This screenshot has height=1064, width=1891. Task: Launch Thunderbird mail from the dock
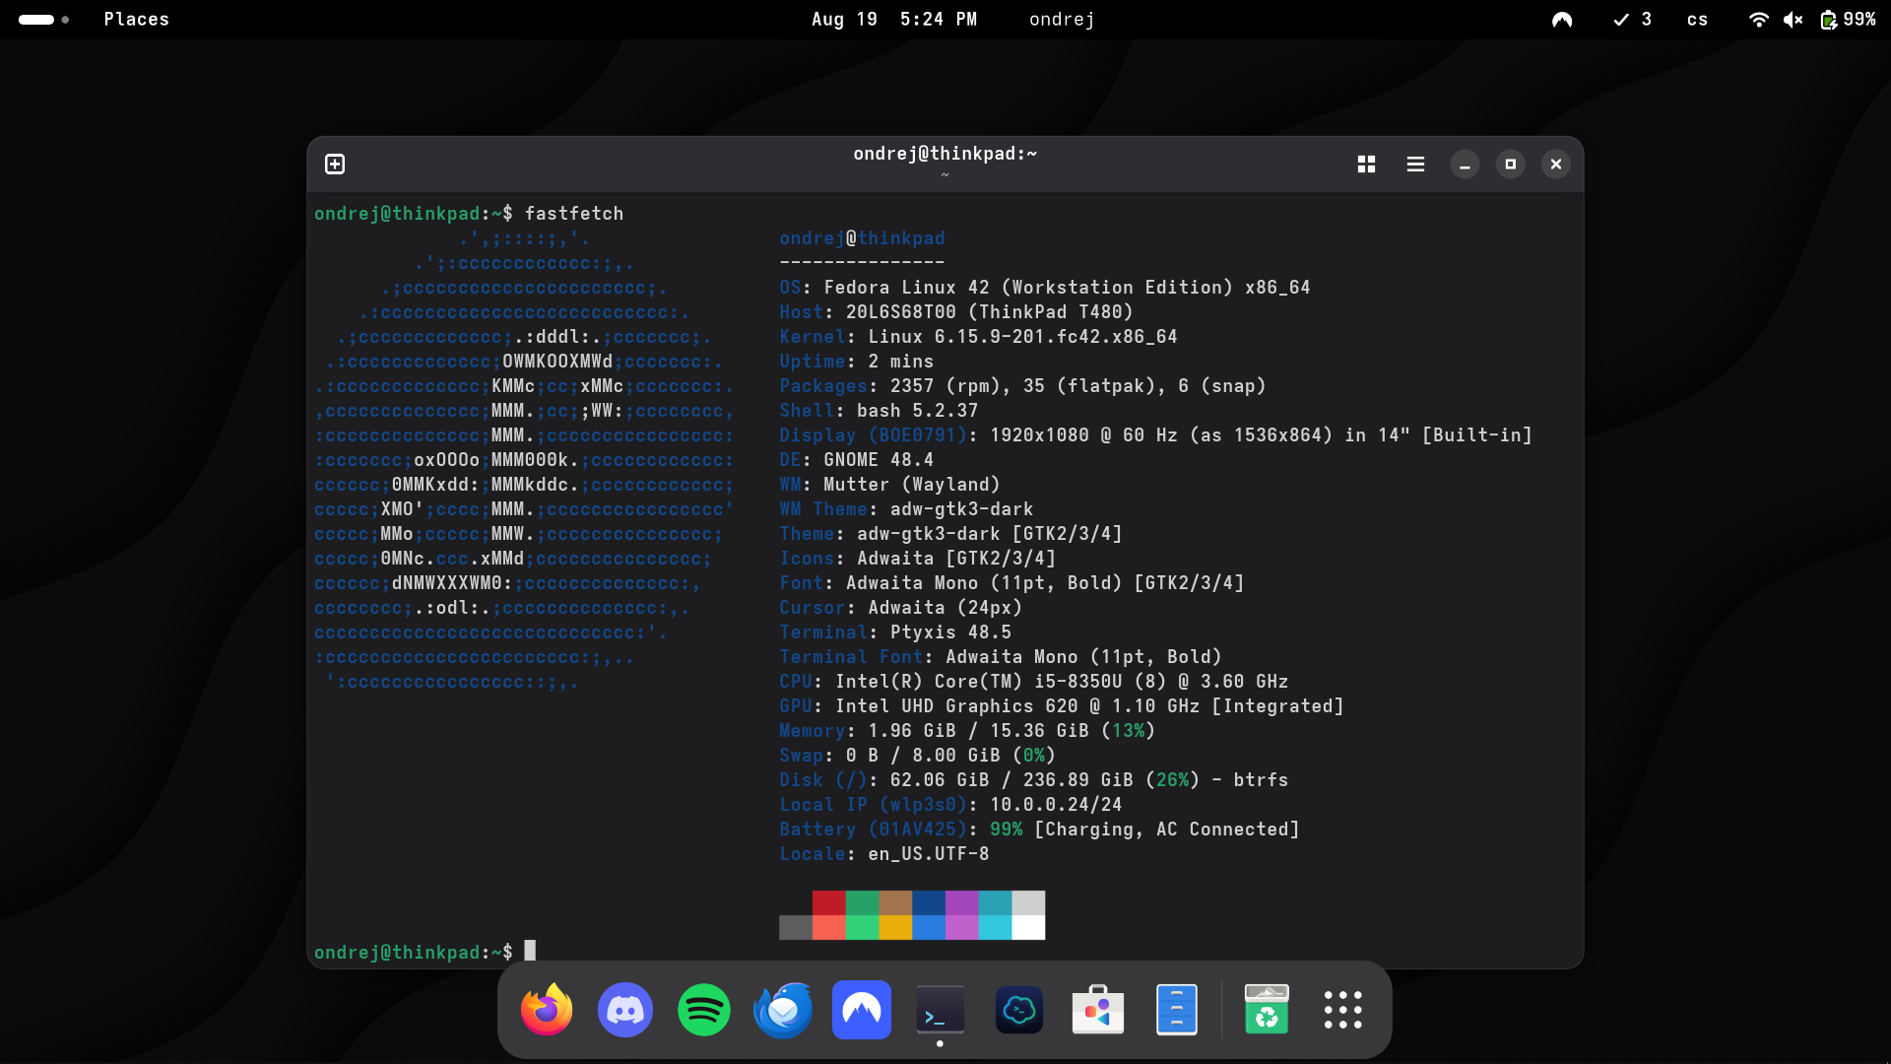[783, 1010]
